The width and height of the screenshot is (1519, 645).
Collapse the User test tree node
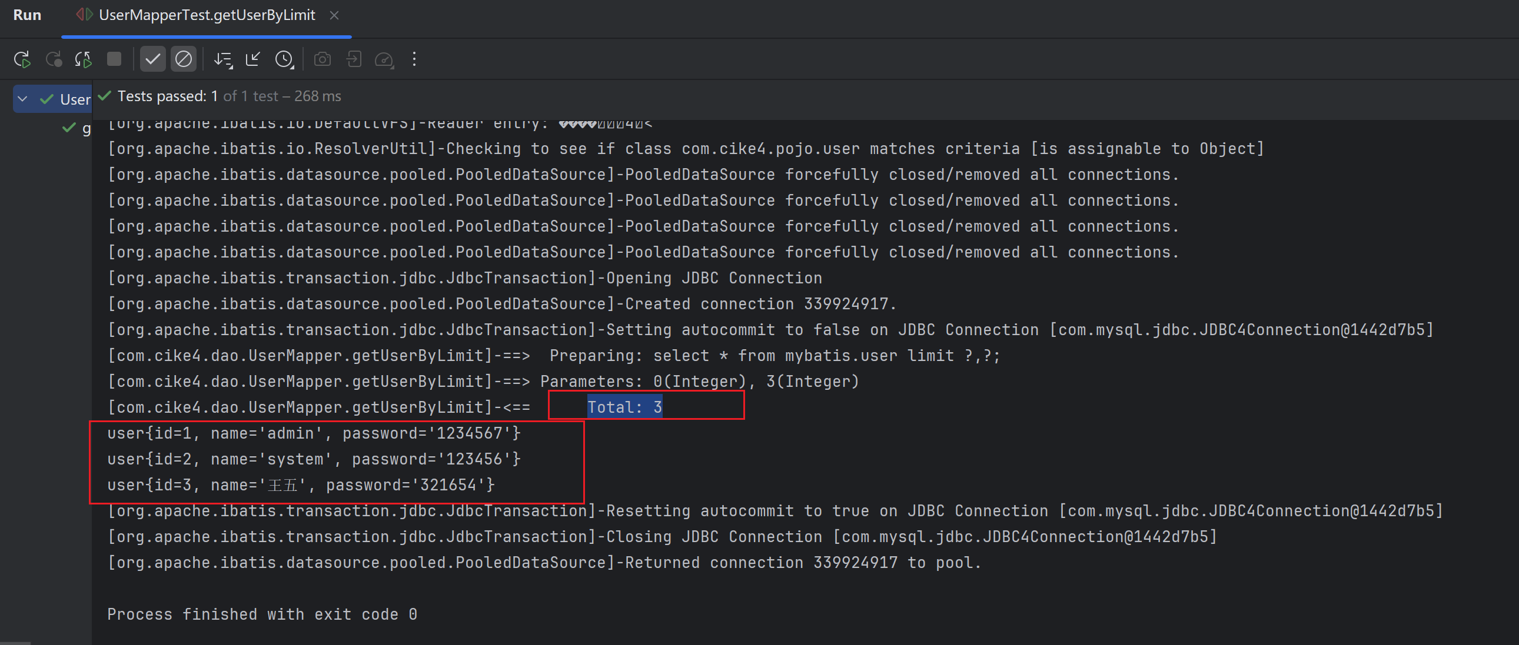click(x=22, y=99)
